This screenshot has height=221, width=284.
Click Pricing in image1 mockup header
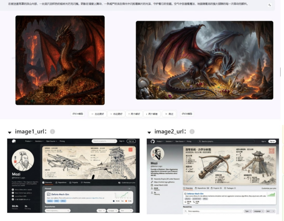pos(62,141)
